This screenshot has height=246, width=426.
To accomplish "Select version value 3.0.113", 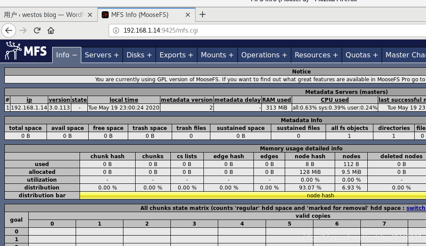I will click(60, 107).
